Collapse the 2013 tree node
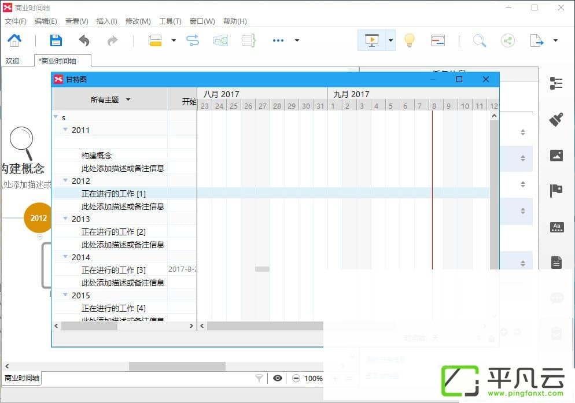 (65, 218)
